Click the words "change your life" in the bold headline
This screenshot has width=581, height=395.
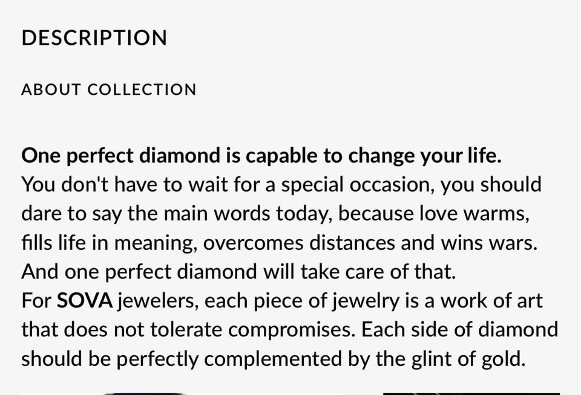pos(425,155)
